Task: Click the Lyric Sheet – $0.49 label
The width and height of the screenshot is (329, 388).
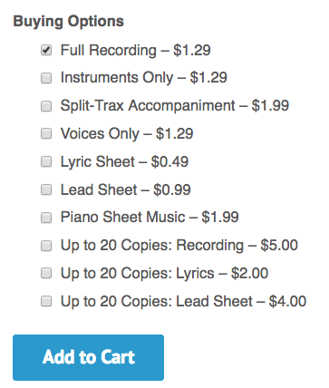Action: pos(124,161)
